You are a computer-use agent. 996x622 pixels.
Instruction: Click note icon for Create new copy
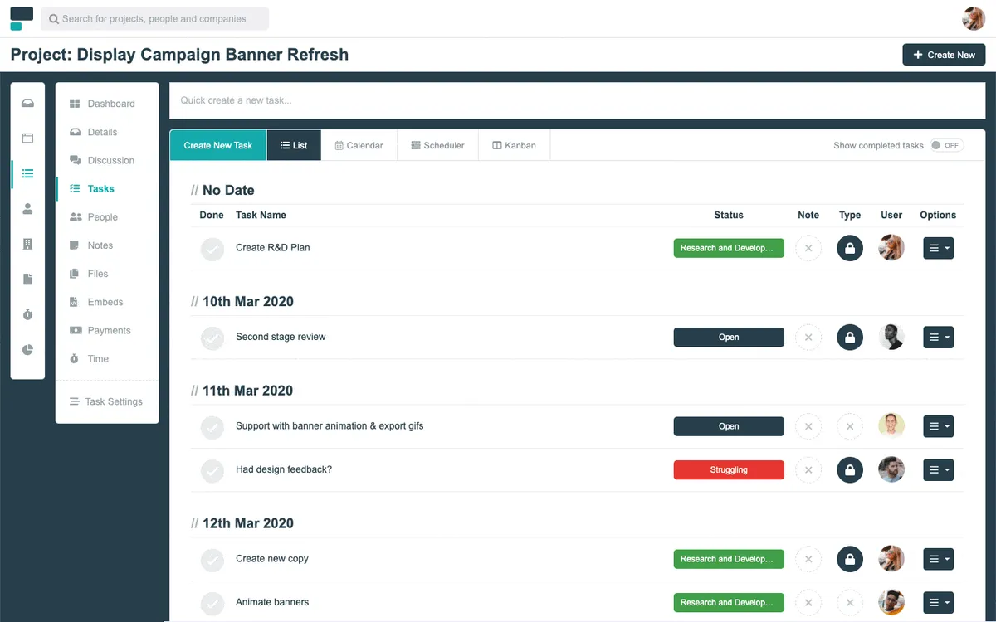(808, 559)
